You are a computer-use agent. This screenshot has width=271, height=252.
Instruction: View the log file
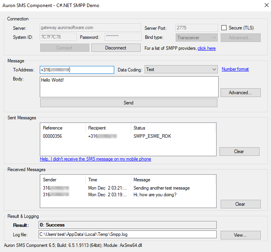tap(240, 235)
